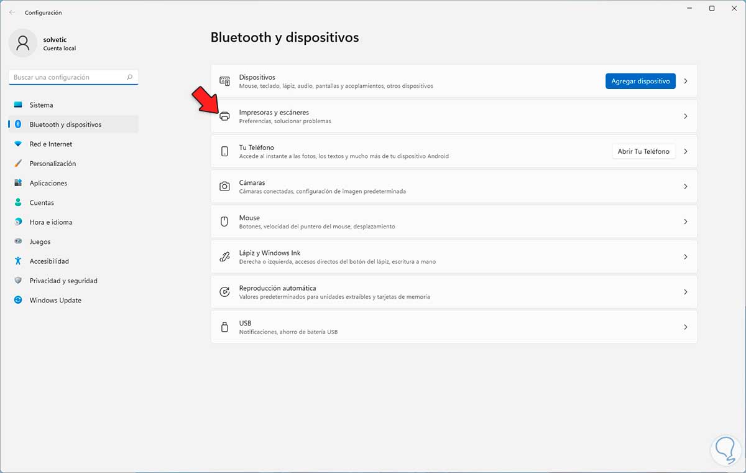Click the pen icon for Lápiz y Windows Ink
The image size is (746, 473).
tap(224, 256)
